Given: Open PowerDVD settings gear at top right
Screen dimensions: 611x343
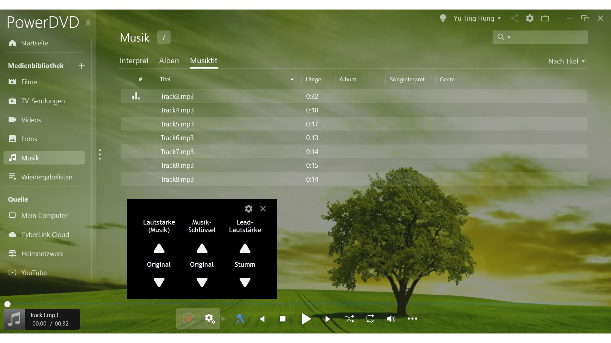Looking at the screenshot, I should [x=530, y=18].
